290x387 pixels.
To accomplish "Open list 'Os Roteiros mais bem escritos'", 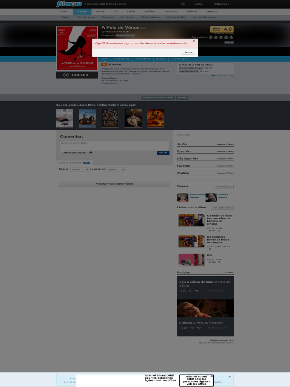I will [x=219, y=220].
